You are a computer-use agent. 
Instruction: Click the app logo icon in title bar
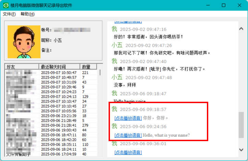(6, 5)
